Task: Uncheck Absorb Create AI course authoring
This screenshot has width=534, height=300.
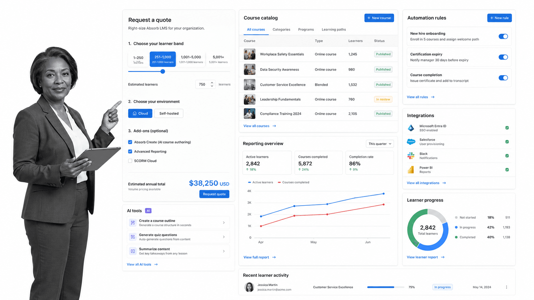Action: pyautogui.click(x=130, y=142)
